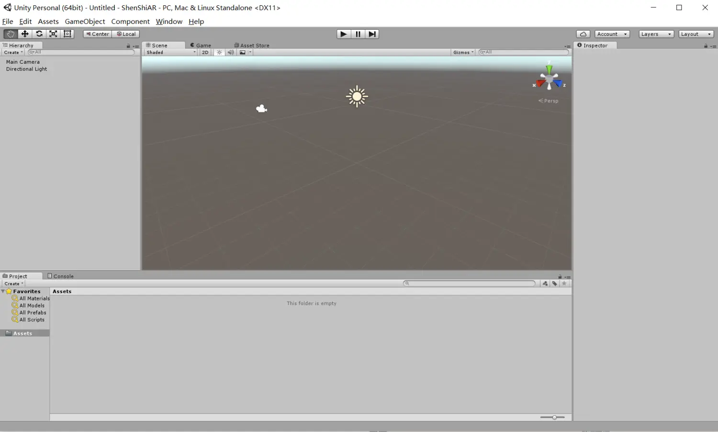Open the Component menu
The height and width of the screenshot is (432, 718).
pos(130,22)
